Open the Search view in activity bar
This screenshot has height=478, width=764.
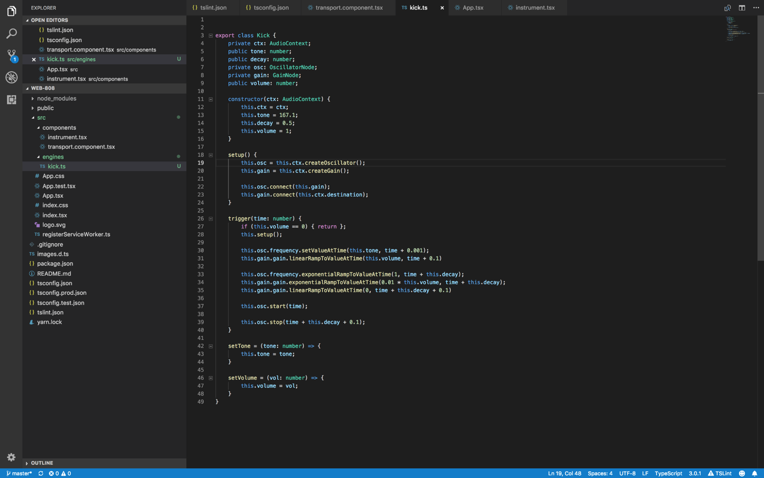pos(11,34)
